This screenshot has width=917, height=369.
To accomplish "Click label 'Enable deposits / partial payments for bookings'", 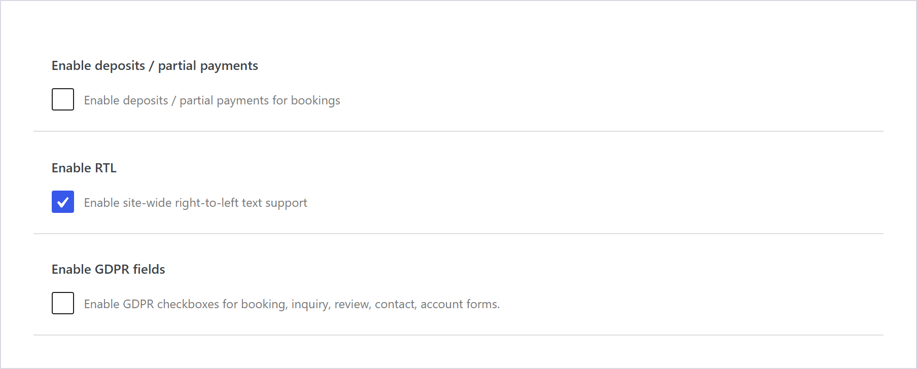I will pos(212,100).
